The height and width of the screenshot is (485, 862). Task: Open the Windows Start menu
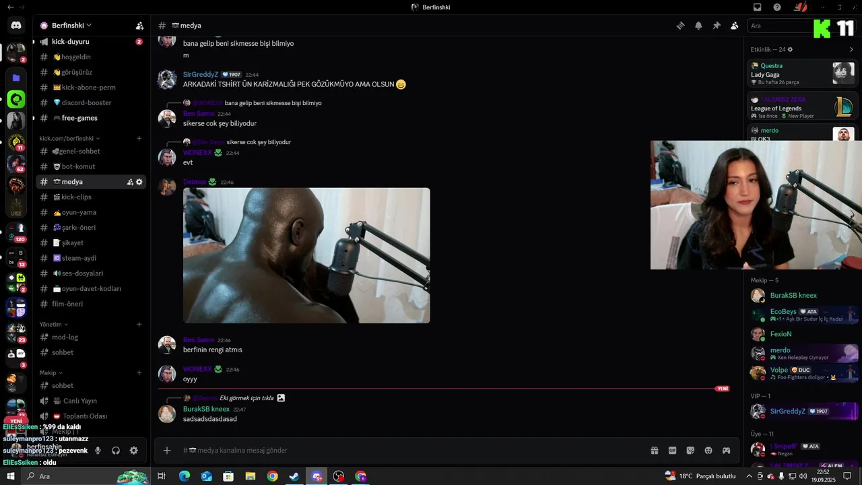[x=11, y=476]
